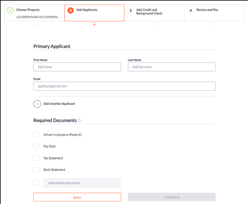Click the orange step 2 circle icon
This screenshot has width=248, height=204.
click(70, 11)
